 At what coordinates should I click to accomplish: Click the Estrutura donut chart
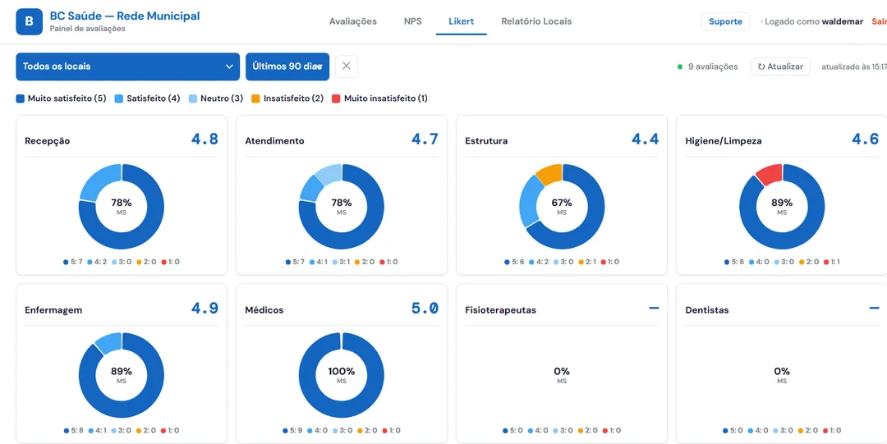[562, 207]
